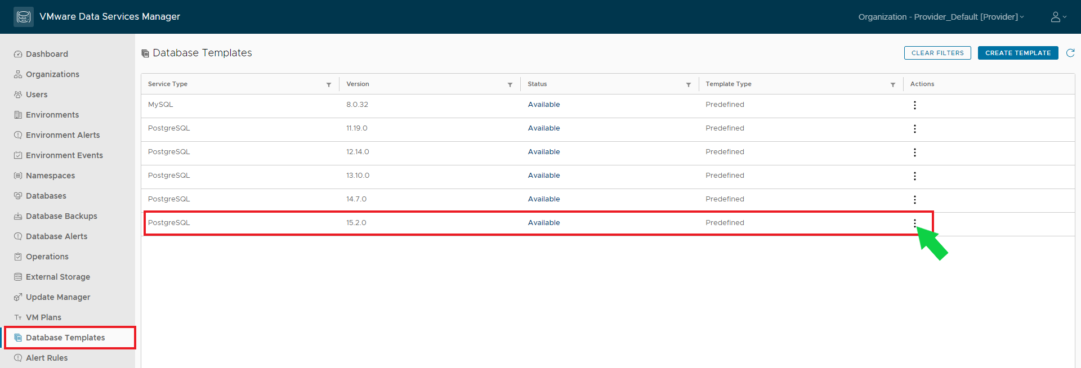Click the Databases sidebar label
The image size is (1081, 368).
46,196
